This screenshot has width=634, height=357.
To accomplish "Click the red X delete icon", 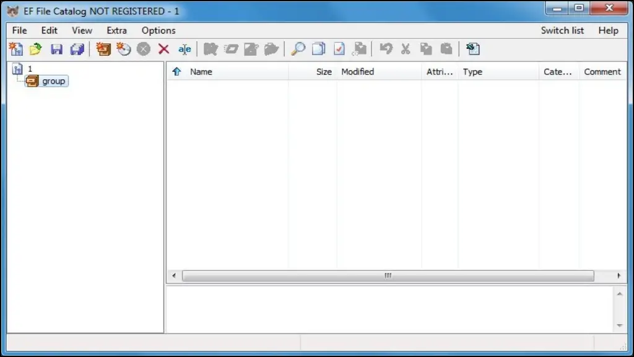I will 163,49.
